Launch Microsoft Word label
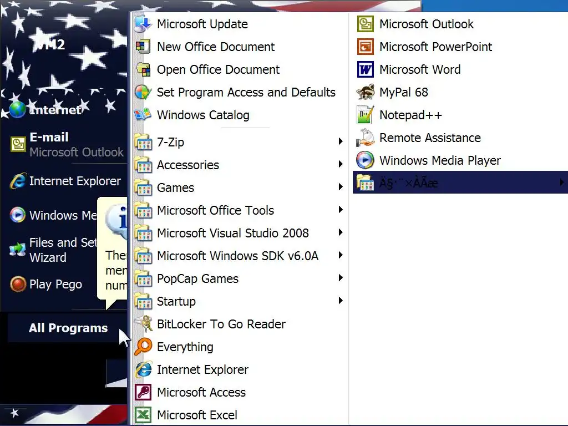 click(x=420, y=69)
